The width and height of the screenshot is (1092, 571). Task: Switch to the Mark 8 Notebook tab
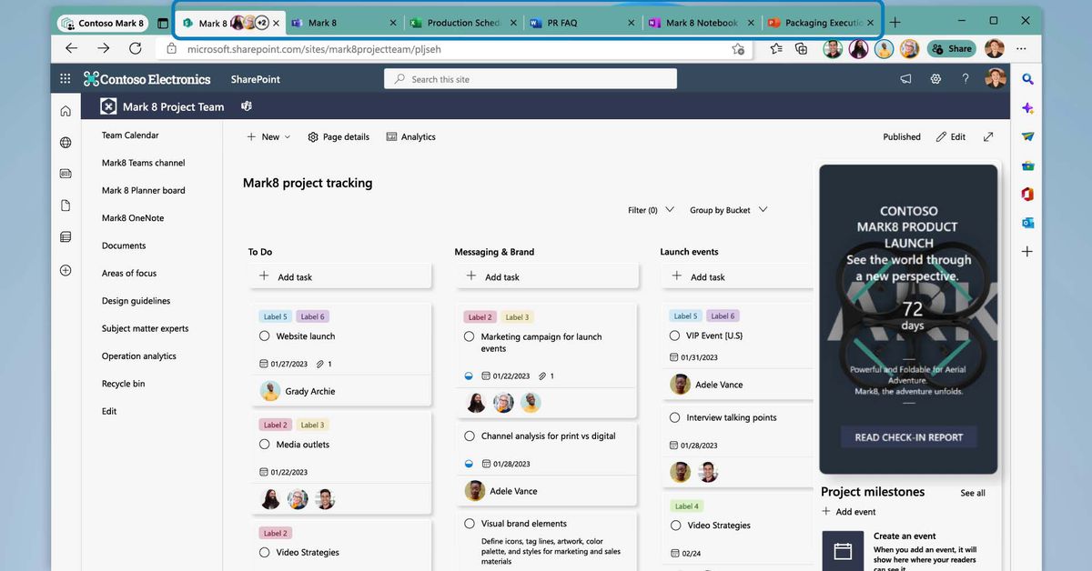coord(701,23)
